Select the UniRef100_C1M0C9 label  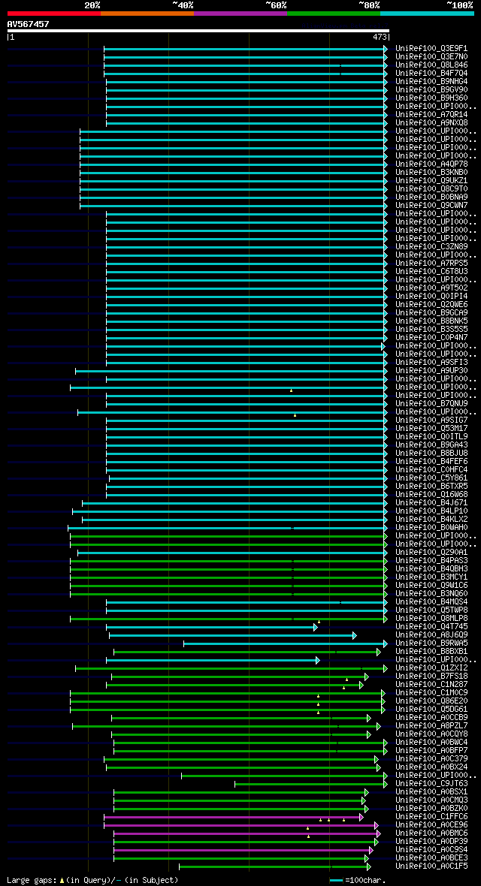[x=431, y=693]
